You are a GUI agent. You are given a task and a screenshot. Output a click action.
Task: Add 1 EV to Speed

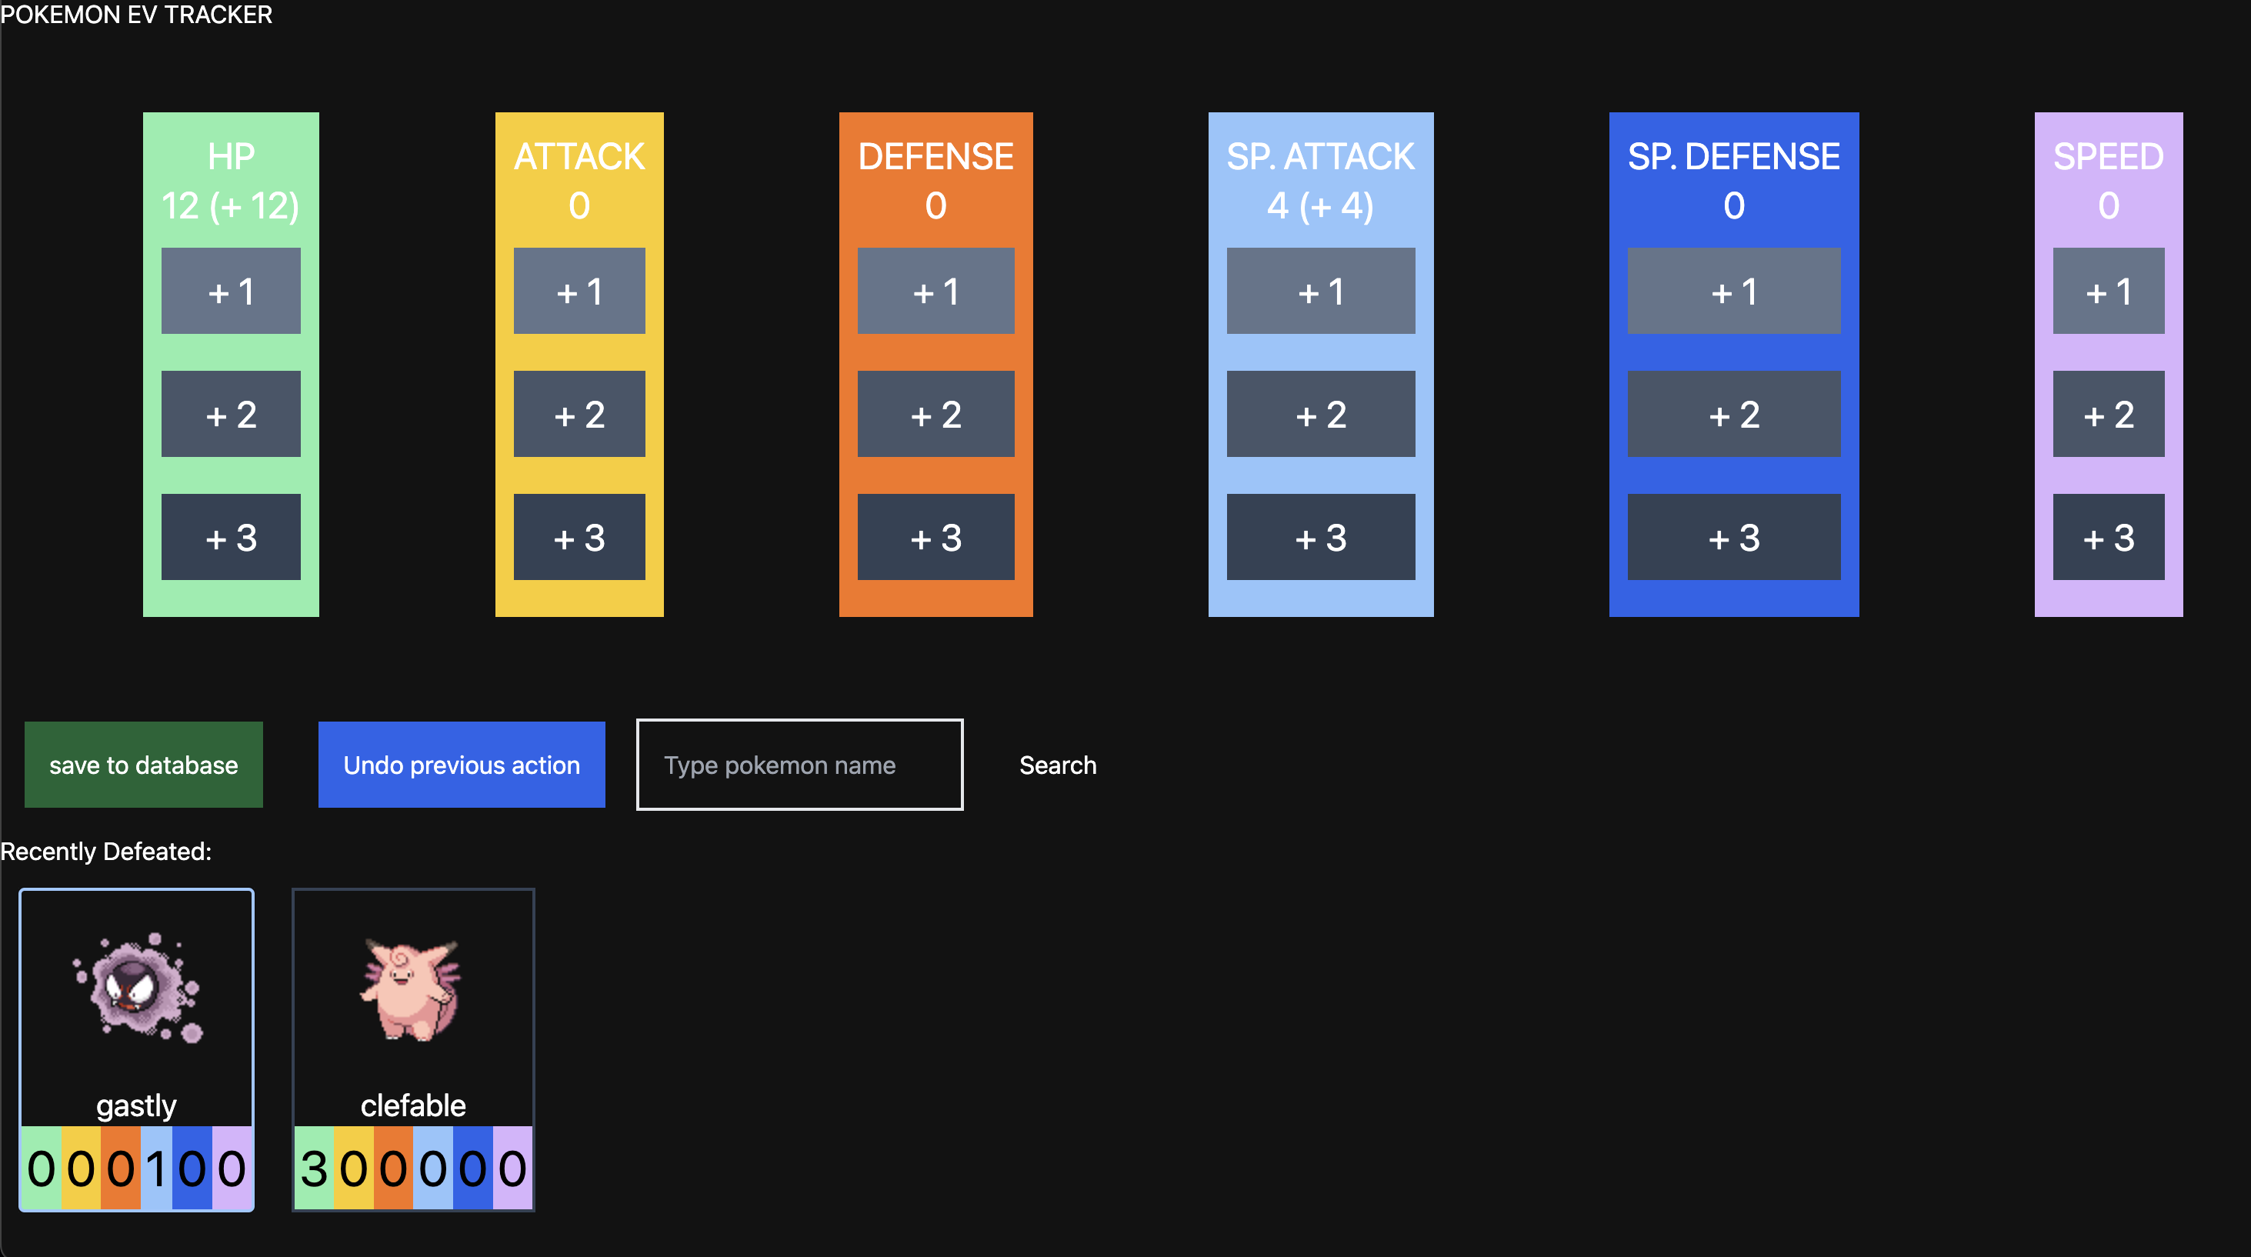point(2109,291)
